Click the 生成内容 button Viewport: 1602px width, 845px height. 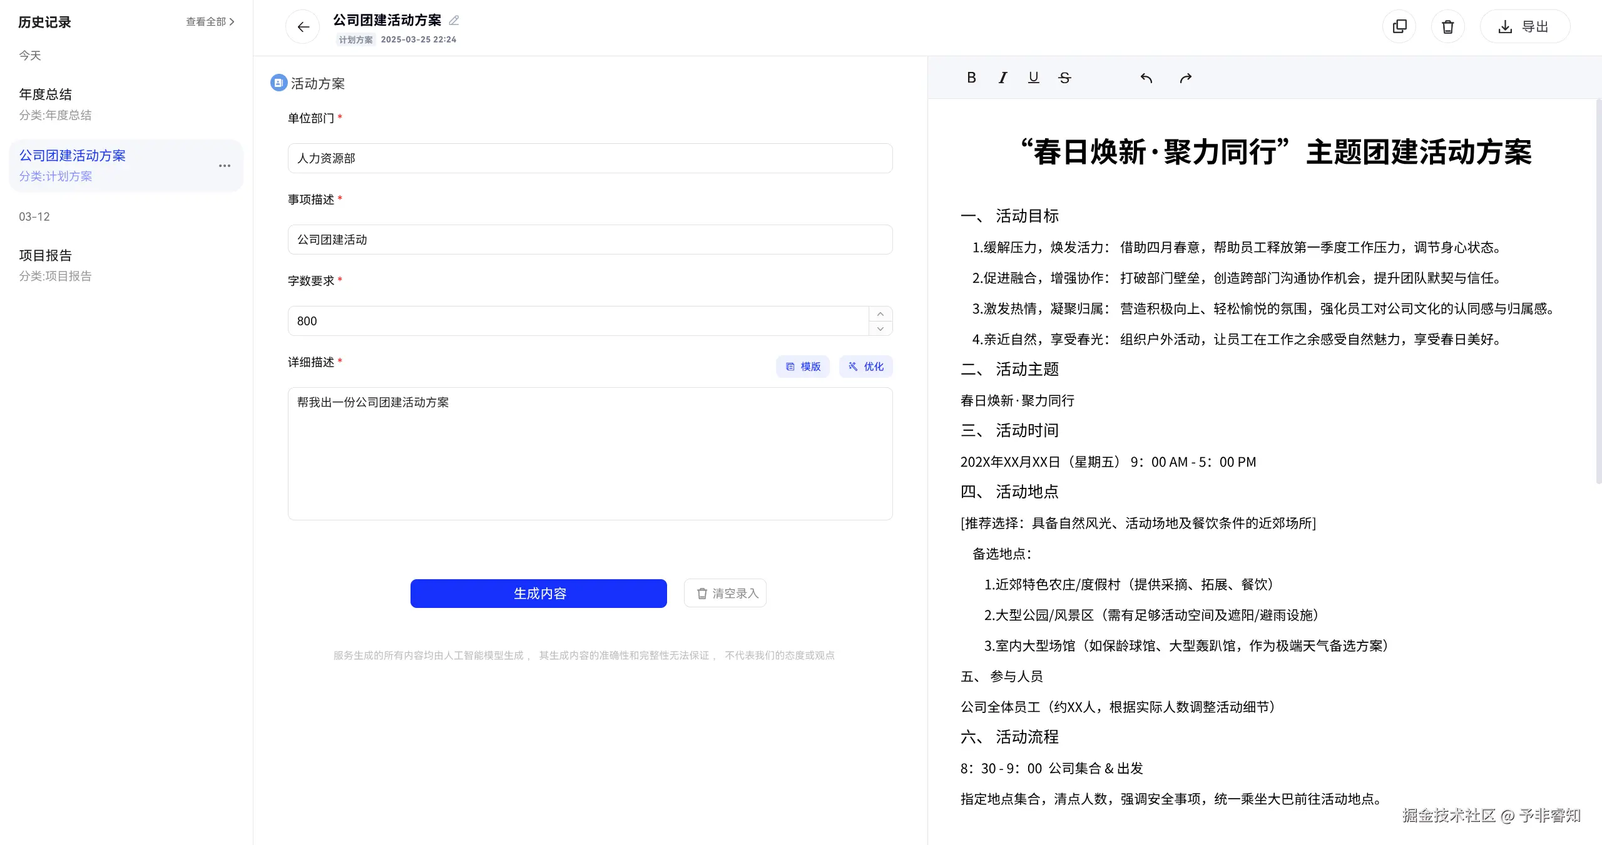[x=539, y=593]
